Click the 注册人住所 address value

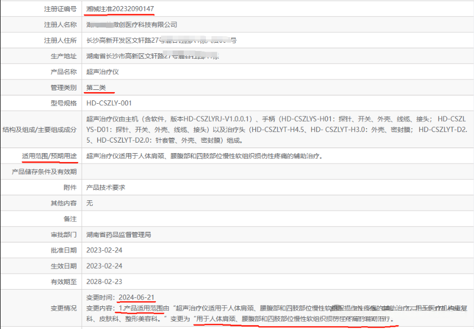(x=161, y=41)
